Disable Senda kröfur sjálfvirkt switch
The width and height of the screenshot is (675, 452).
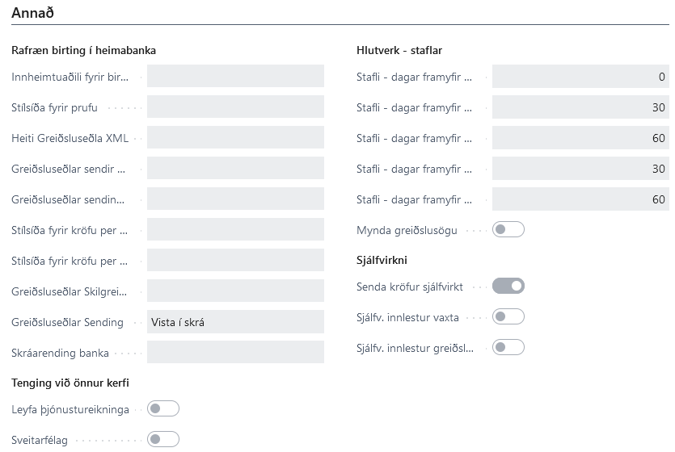coord(509,286)
